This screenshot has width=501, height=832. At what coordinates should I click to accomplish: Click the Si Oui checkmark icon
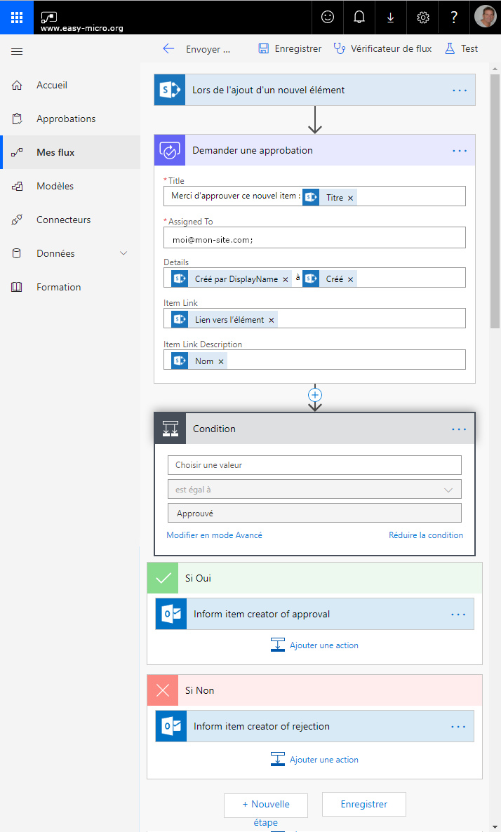162,578
